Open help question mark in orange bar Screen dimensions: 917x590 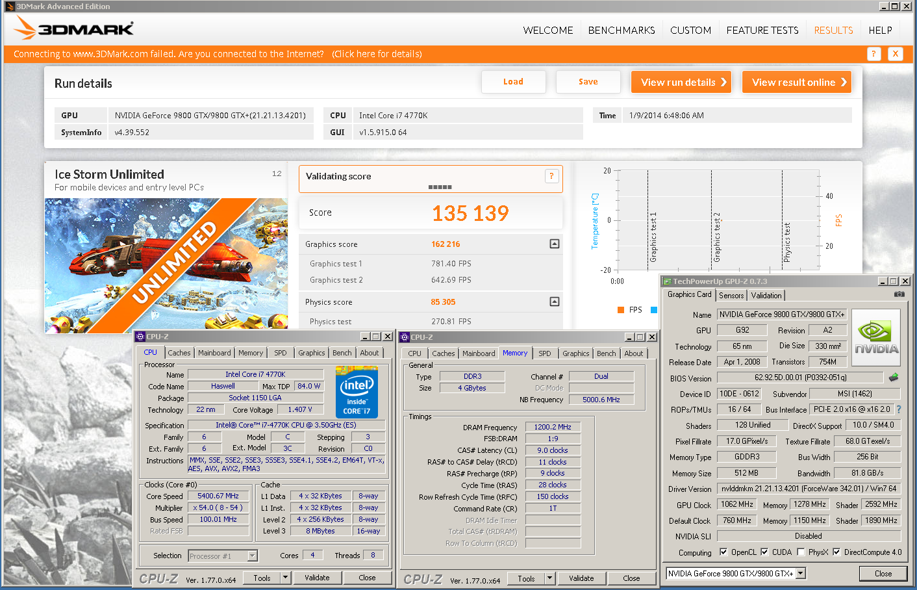(873, 54)
